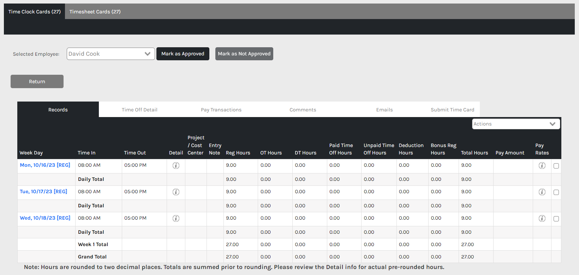Open Detail info icon for Mon 10/16/23
This screenshot has width=579, height=275.
click(176, 165)
